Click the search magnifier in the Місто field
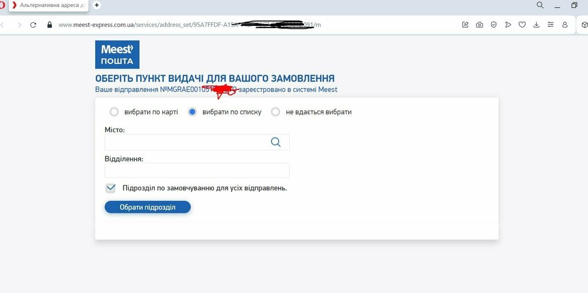The height and width of the screenshot is (293, 588). pyautogui.click(x=276, y=142)
